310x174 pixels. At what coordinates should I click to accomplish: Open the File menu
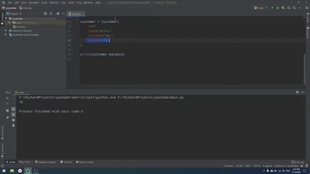point(10,2)
